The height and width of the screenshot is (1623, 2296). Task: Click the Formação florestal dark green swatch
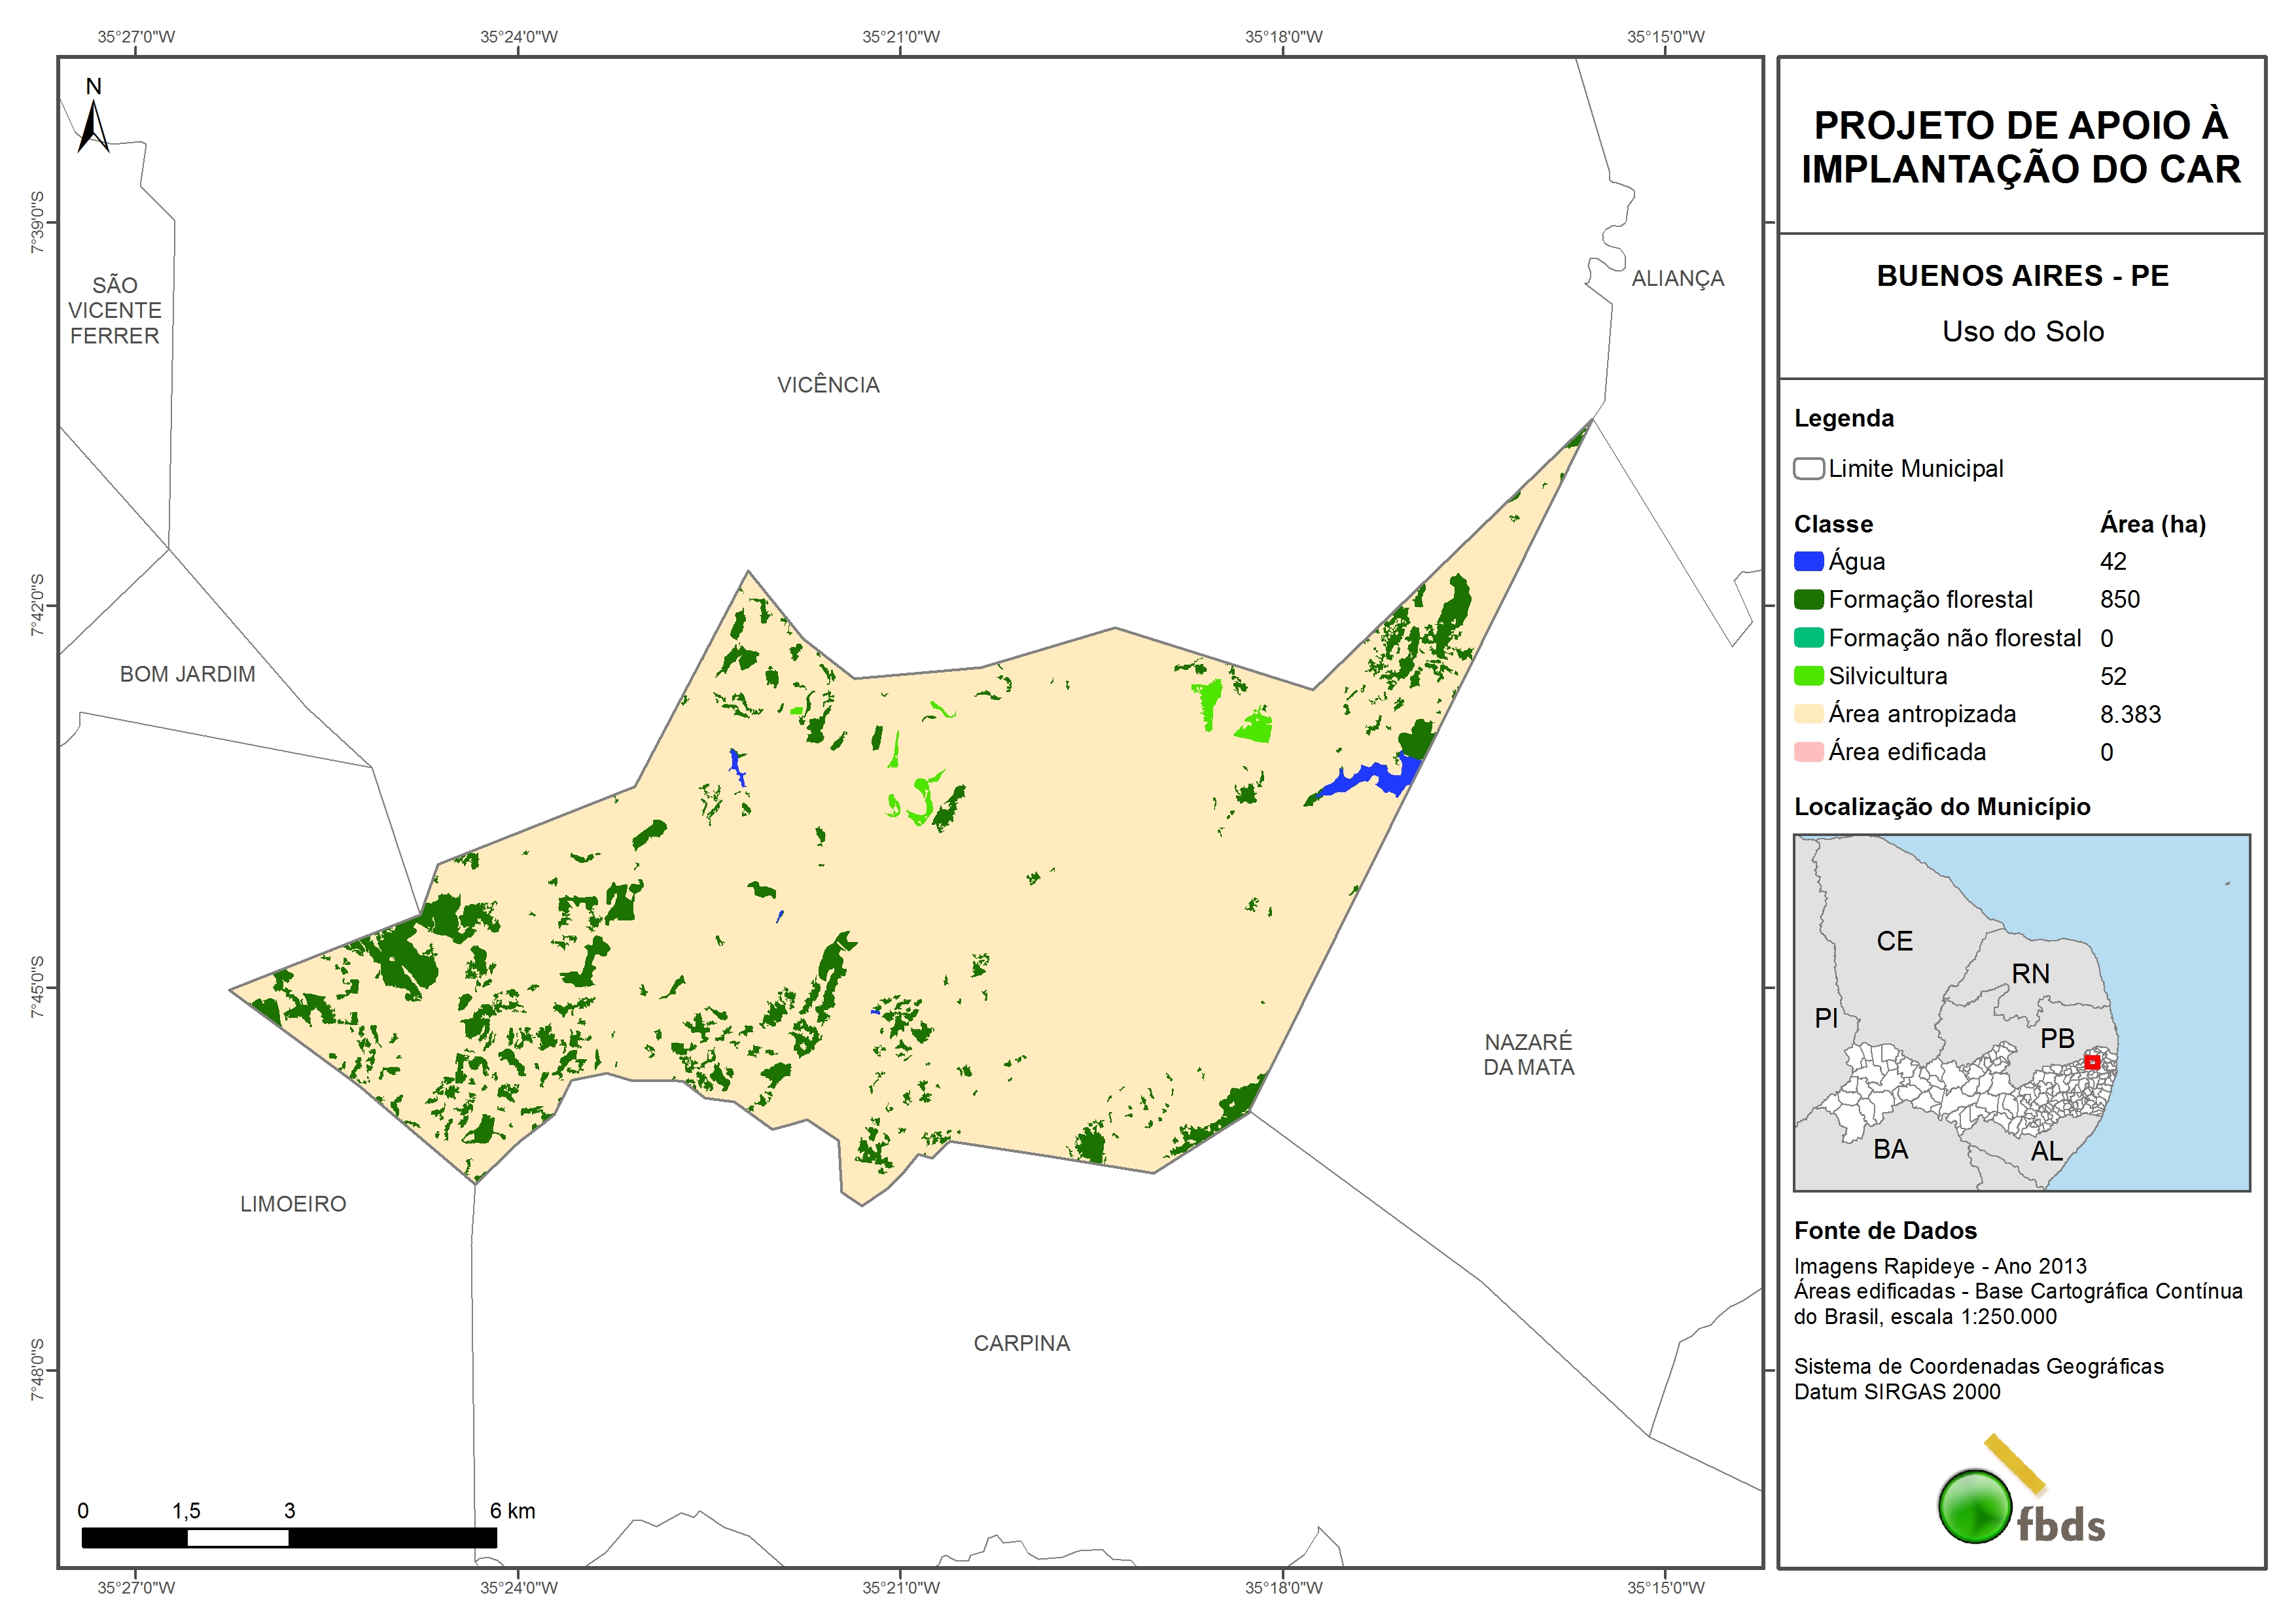[1808, 600]
